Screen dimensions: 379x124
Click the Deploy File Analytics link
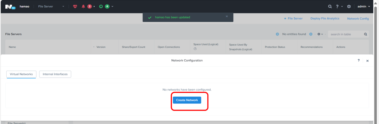(325, 19)
